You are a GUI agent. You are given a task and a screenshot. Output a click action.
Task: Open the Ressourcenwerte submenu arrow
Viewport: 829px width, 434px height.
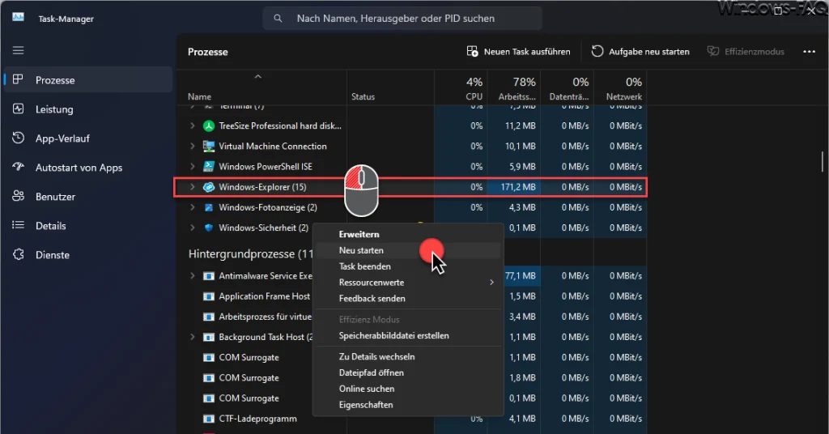(x=491, y=283)
